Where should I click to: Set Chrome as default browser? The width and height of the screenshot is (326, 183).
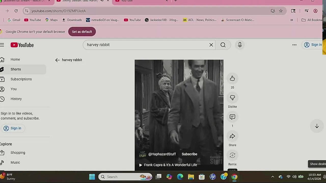click(82, 32)
